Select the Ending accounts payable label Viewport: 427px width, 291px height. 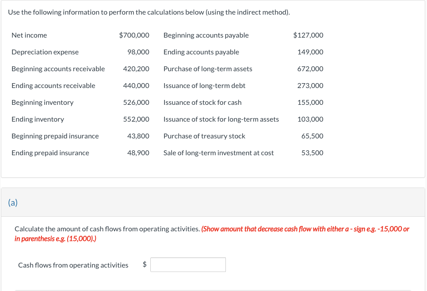pyautogui.click(x=201, y=52)
